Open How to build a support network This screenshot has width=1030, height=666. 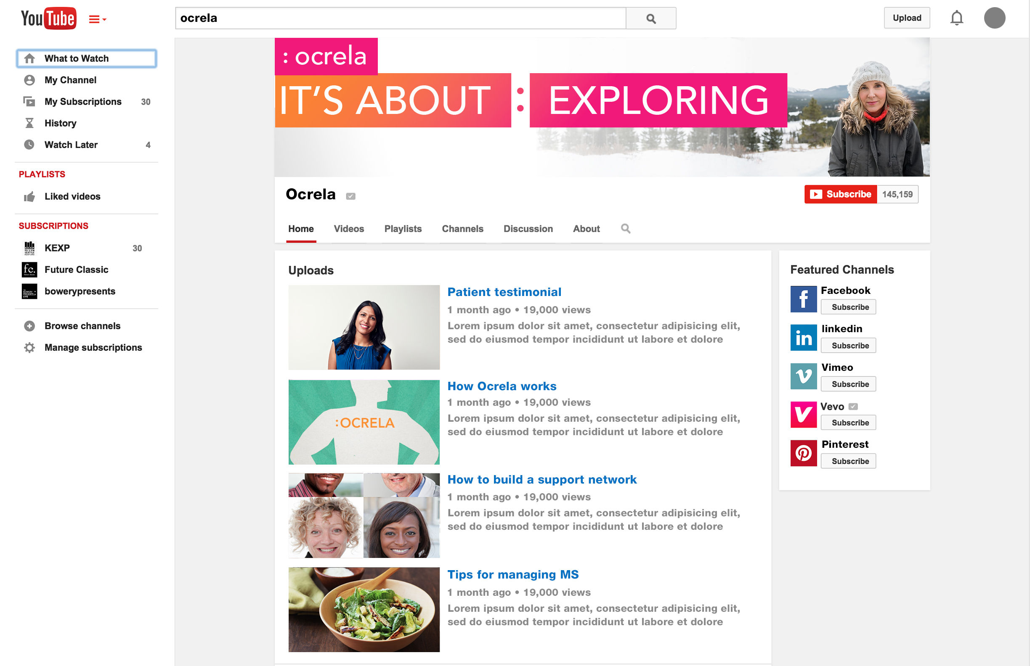click(x=542, y=480)
